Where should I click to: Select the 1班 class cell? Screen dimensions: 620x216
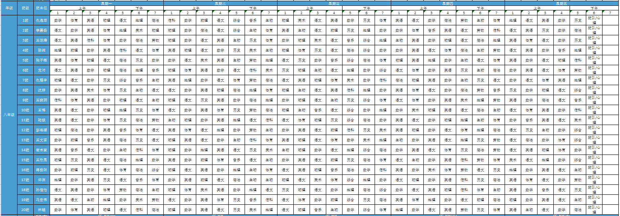[x=25, y=20]
